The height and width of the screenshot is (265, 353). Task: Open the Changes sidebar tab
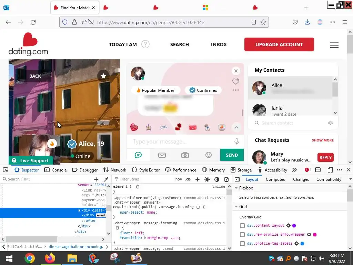[x=301, y=179]
